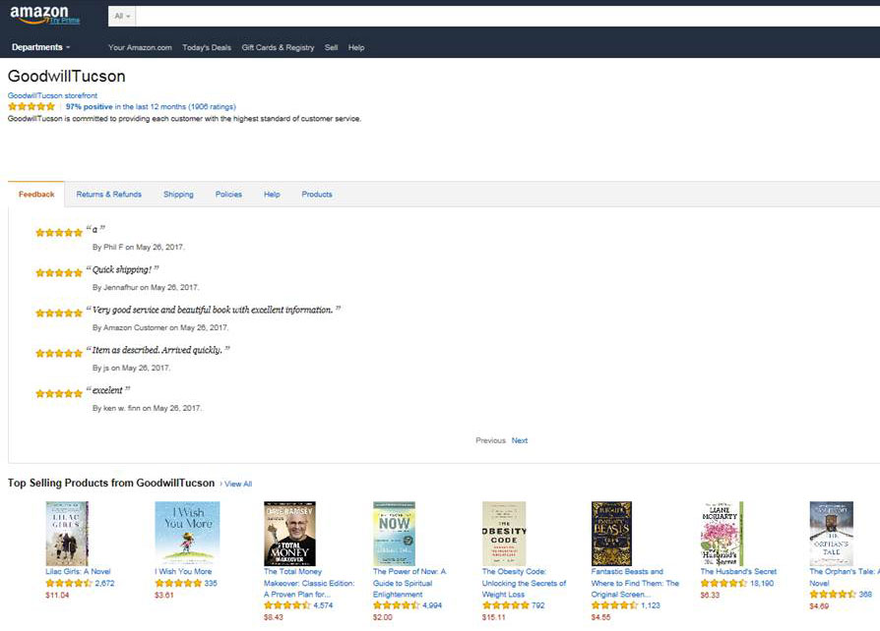Click the Amazon logo
Image resolution: width=880 pixels, height=631 pixels.
coord(38,14)
